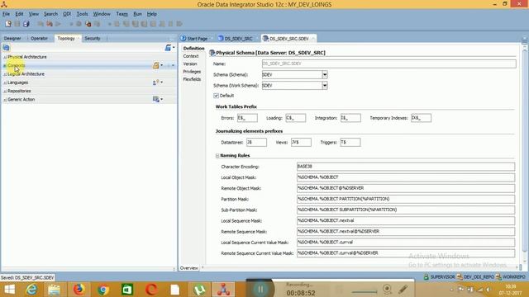The width and height of the screenshot is (529, 297).
Task: Collapse the Naming Rules section
Action: 217,156
